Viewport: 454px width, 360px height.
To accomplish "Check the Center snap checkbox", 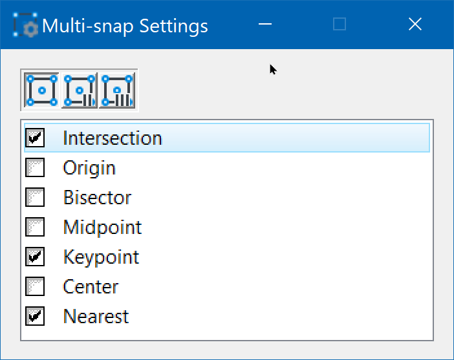I will (35, 286).
